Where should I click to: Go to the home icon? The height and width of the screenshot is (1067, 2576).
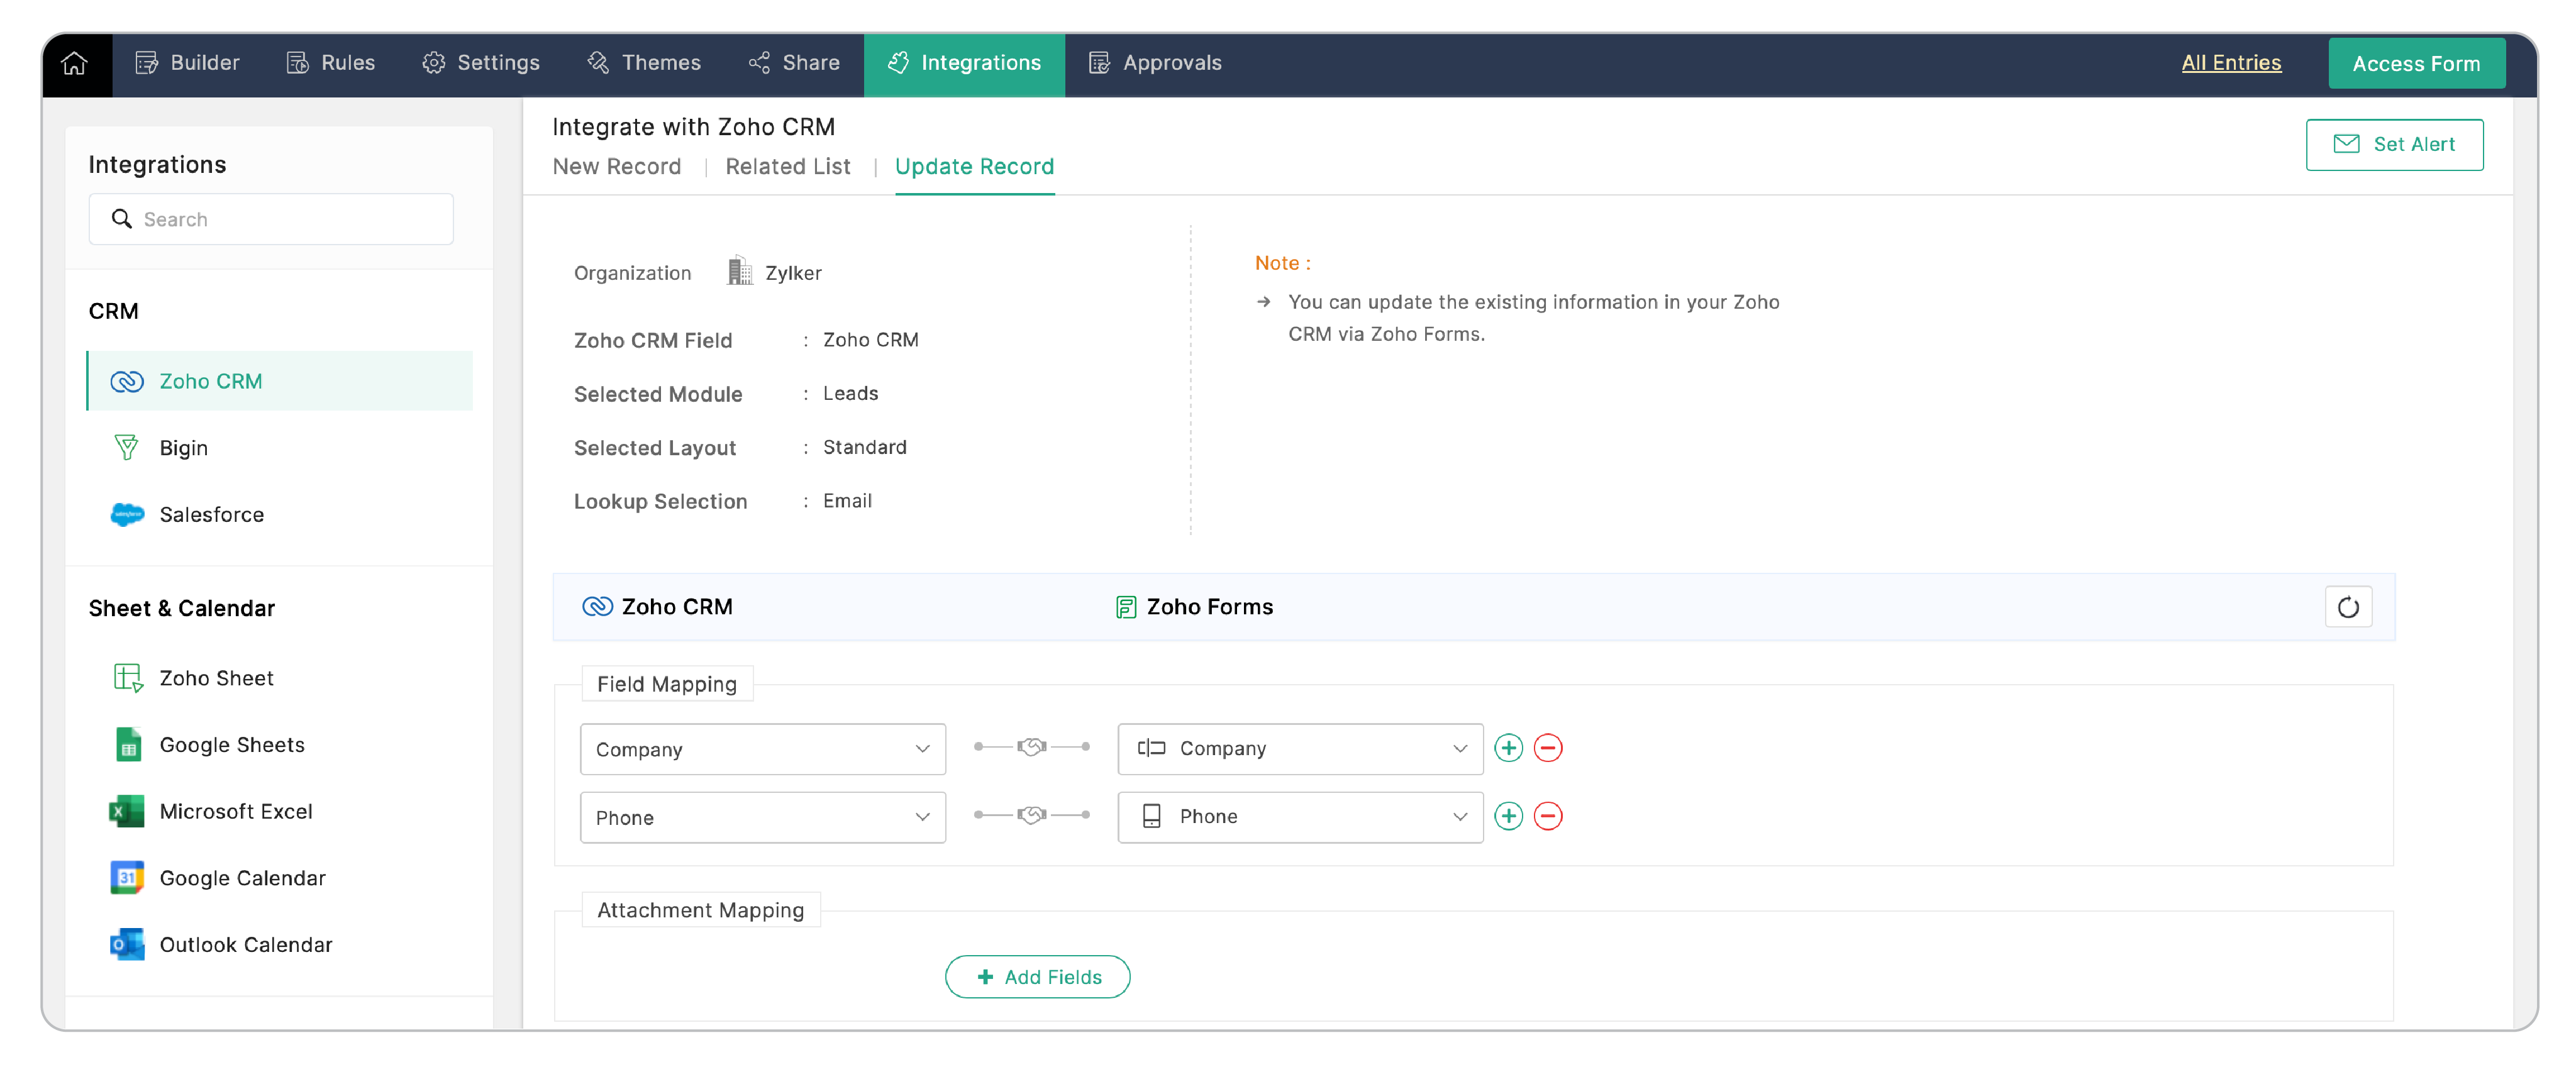pyautogui.click(x=74, y=63)
